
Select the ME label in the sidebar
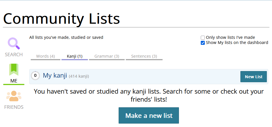coord(14,81)
